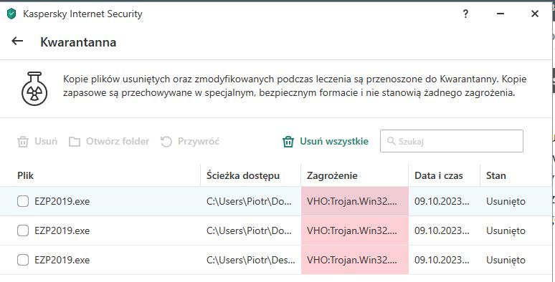Sort by the Zagrożenie column header
This screenshot has width=555, height=282.
coord(332,175)
